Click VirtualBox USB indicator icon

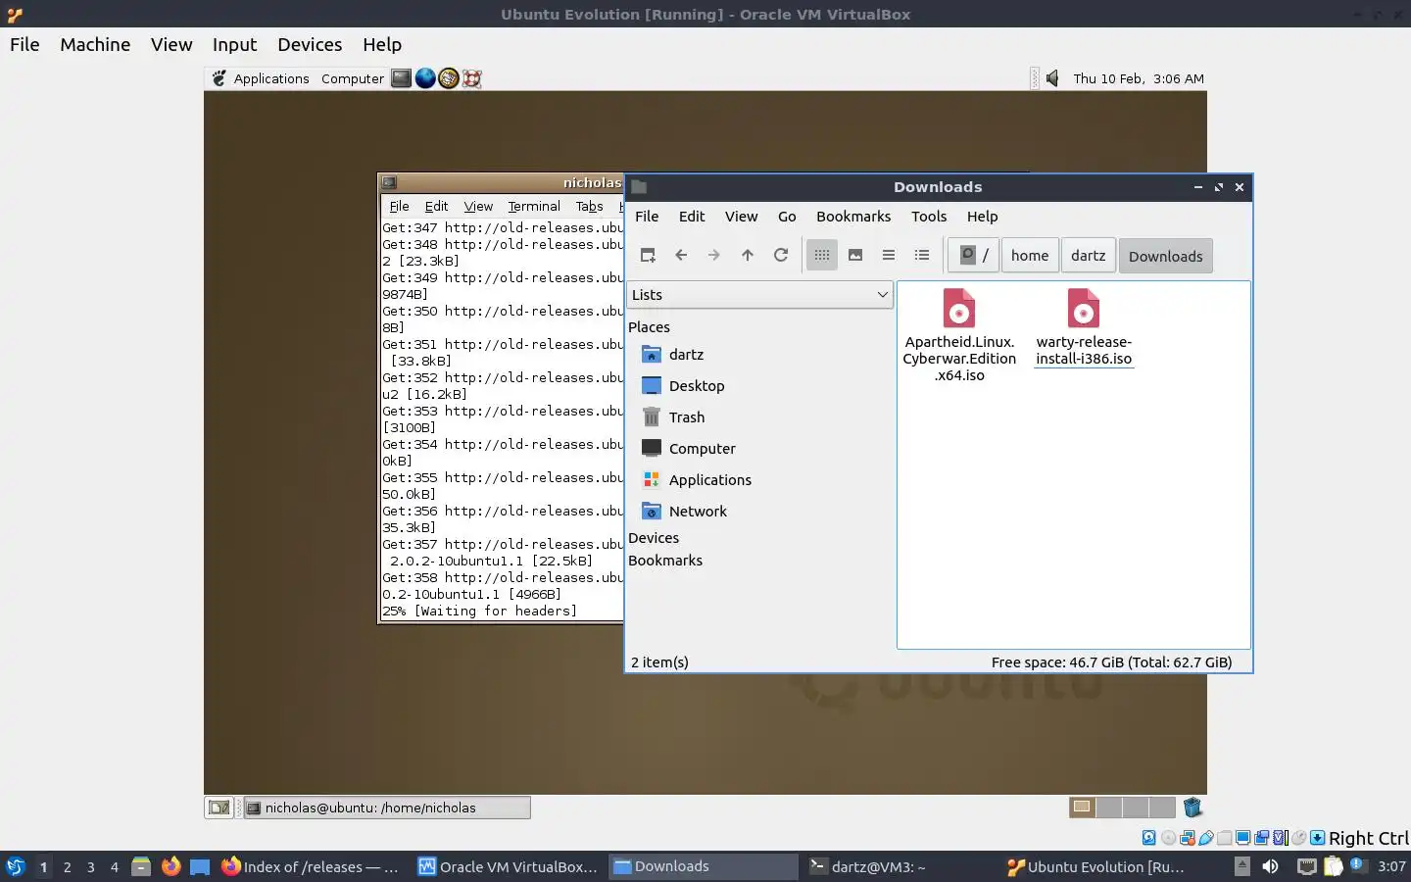(x=1205, y=838)
